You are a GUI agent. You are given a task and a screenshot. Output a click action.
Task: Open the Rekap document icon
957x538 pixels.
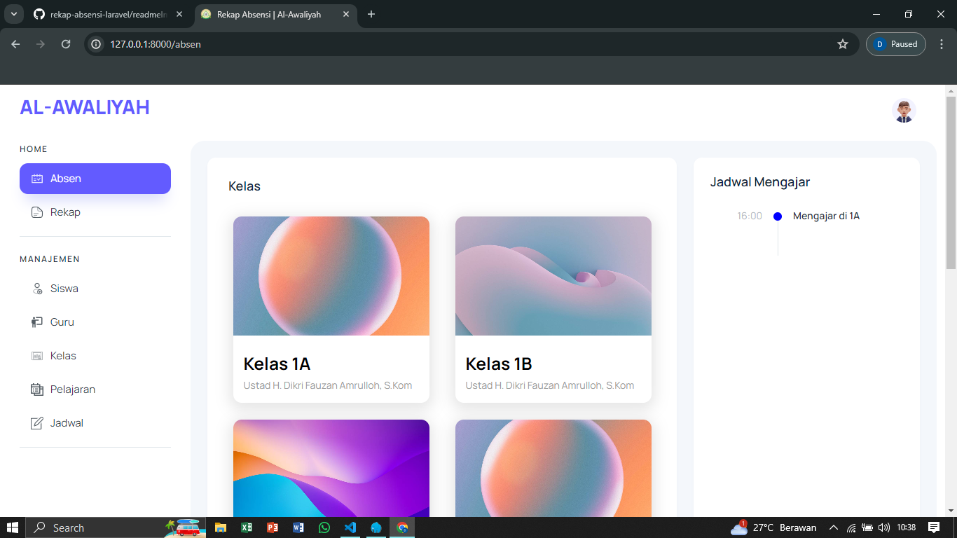[38, 212]
